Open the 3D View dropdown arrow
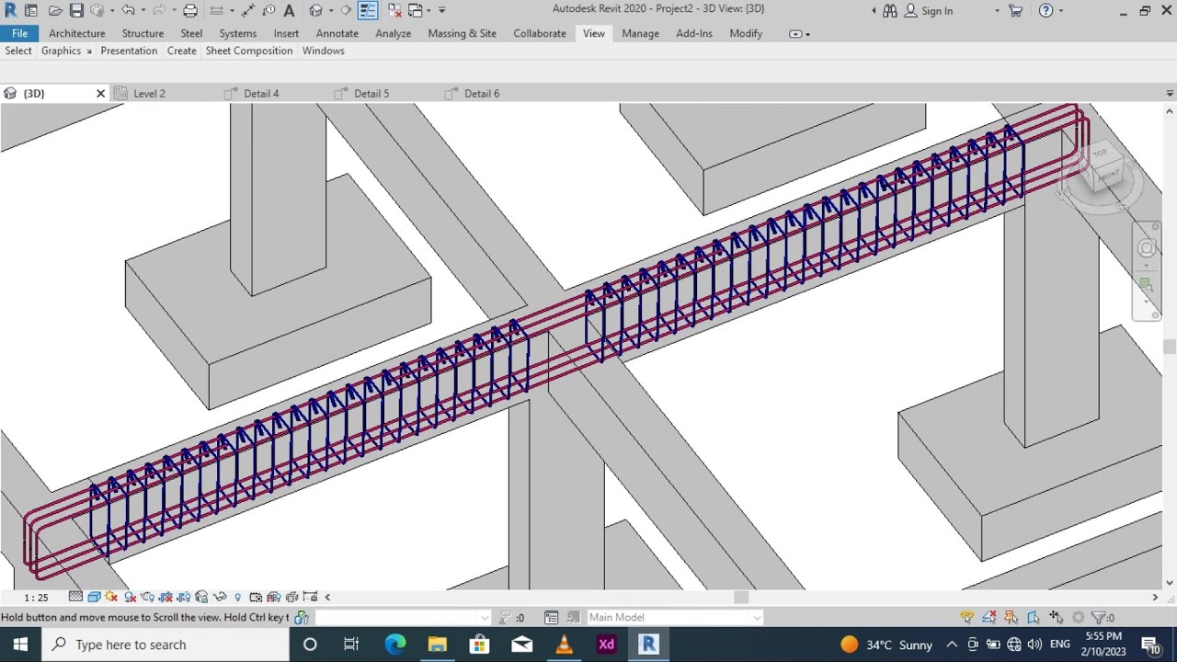 331,10
